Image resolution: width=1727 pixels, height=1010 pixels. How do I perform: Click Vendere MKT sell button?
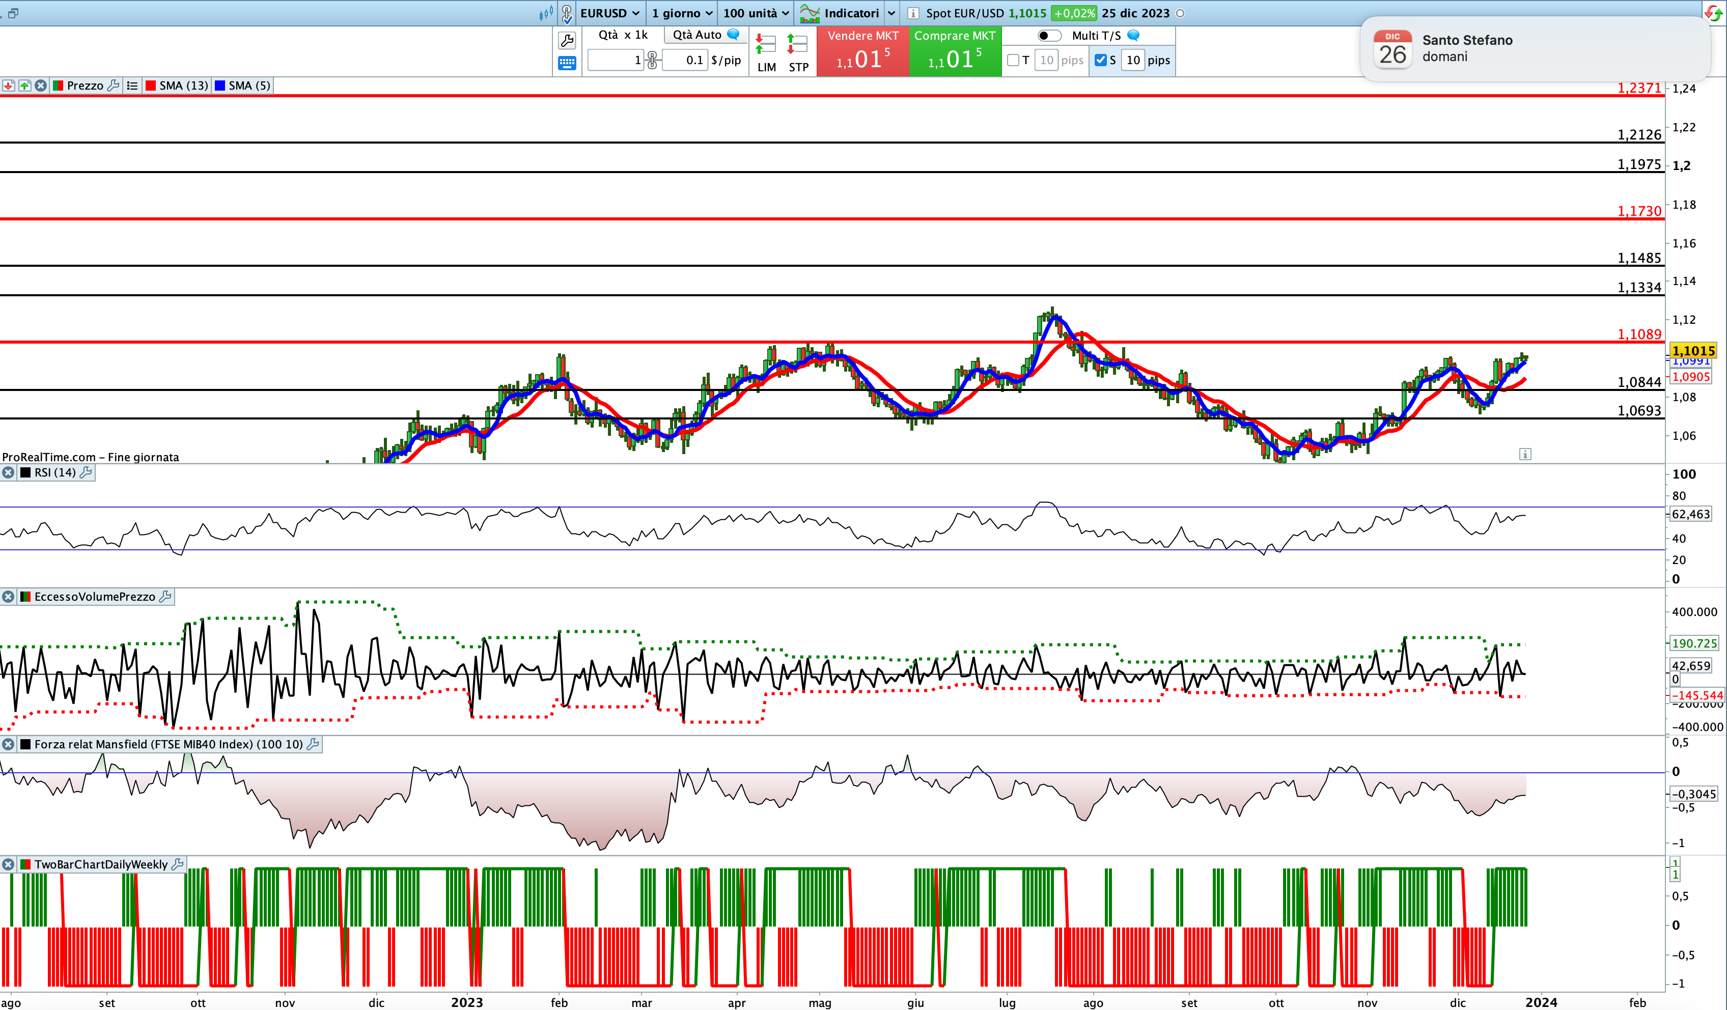click(863, 51)
